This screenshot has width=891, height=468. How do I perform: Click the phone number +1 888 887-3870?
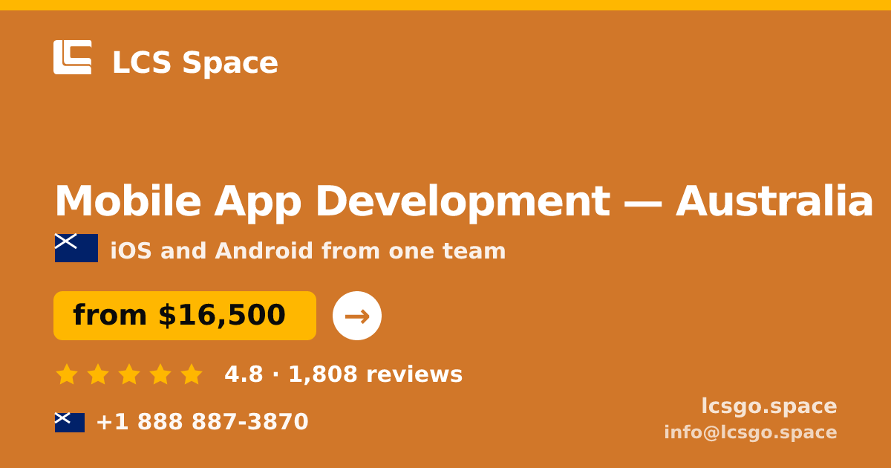pyautogui.click(x=202, y=422)
